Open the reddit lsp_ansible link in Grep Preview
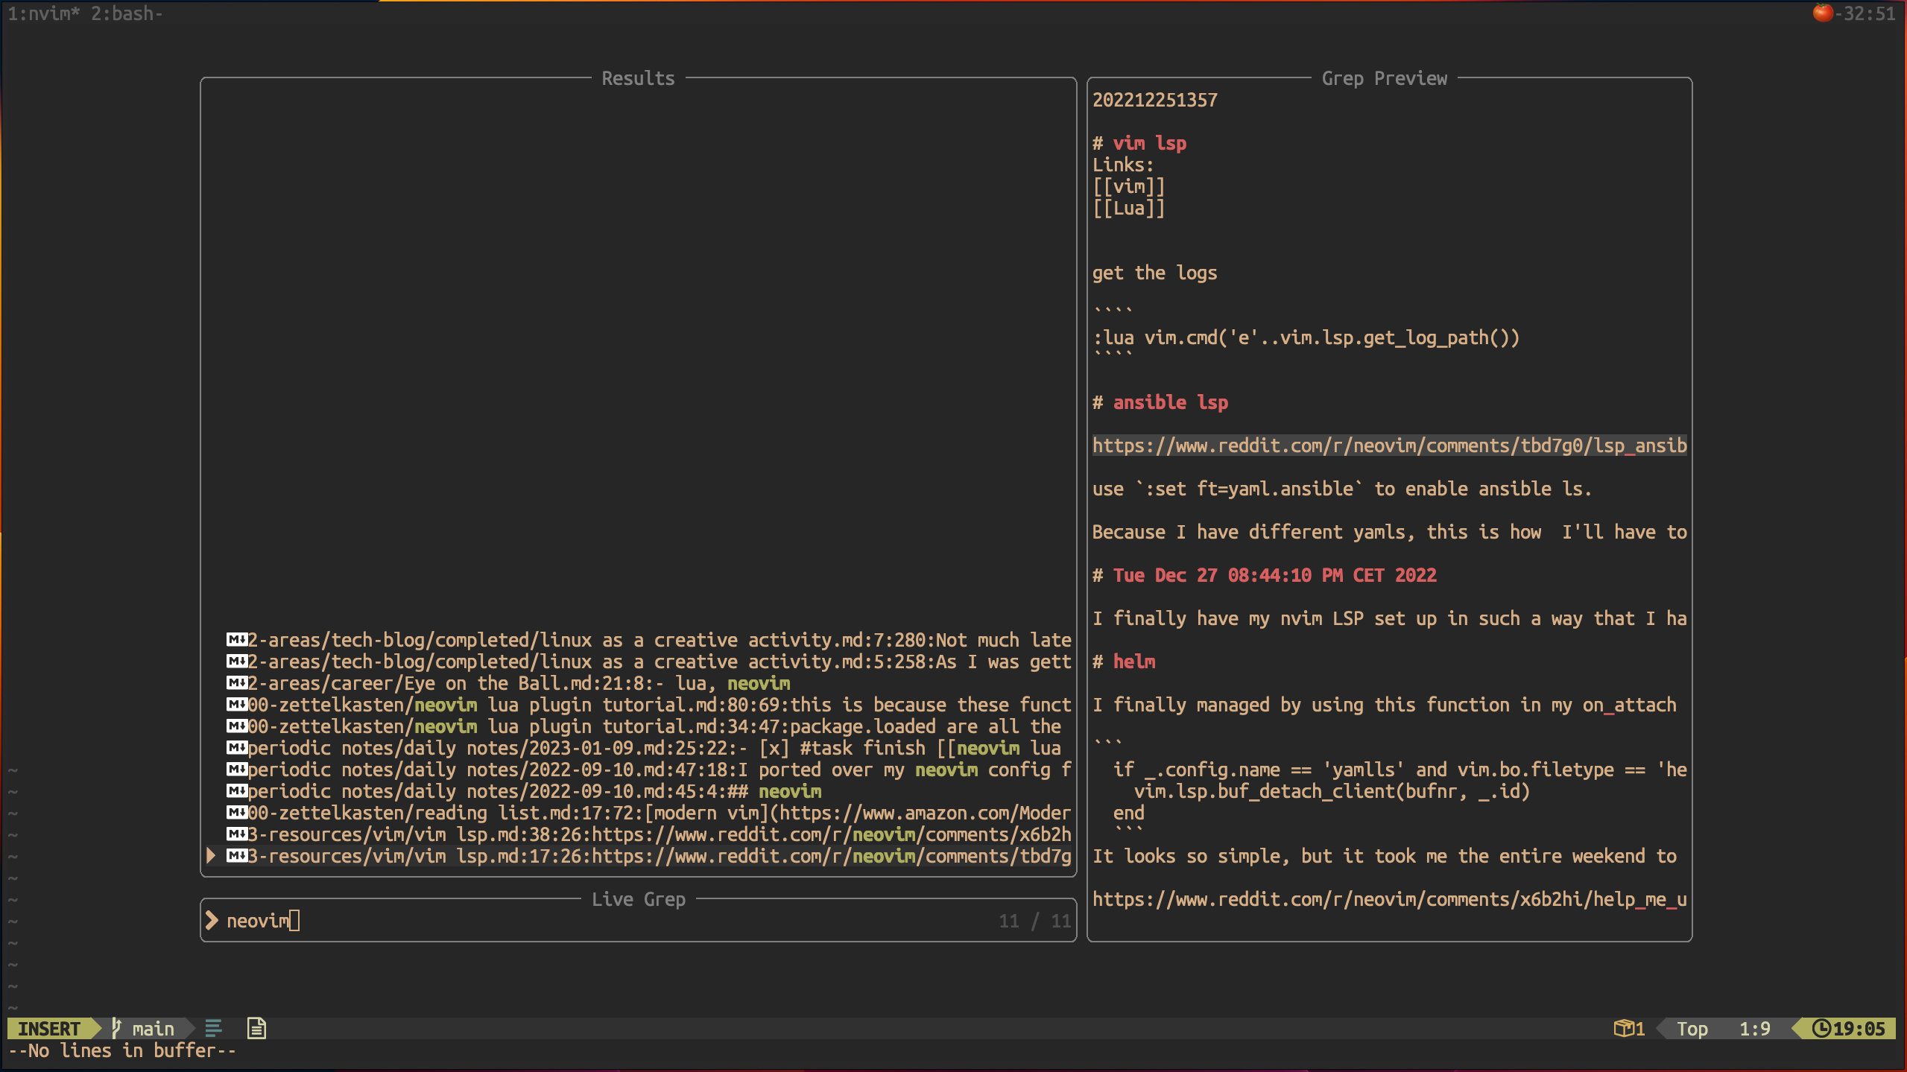Viewport: 1907px width, 1072px height. [1389, 445]
